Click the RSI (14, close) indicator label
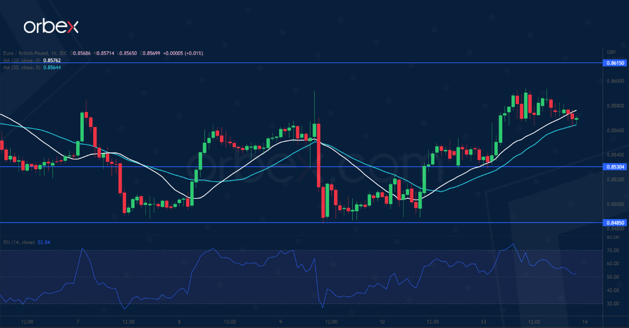 pyautogui.click(x=18, y=242)
